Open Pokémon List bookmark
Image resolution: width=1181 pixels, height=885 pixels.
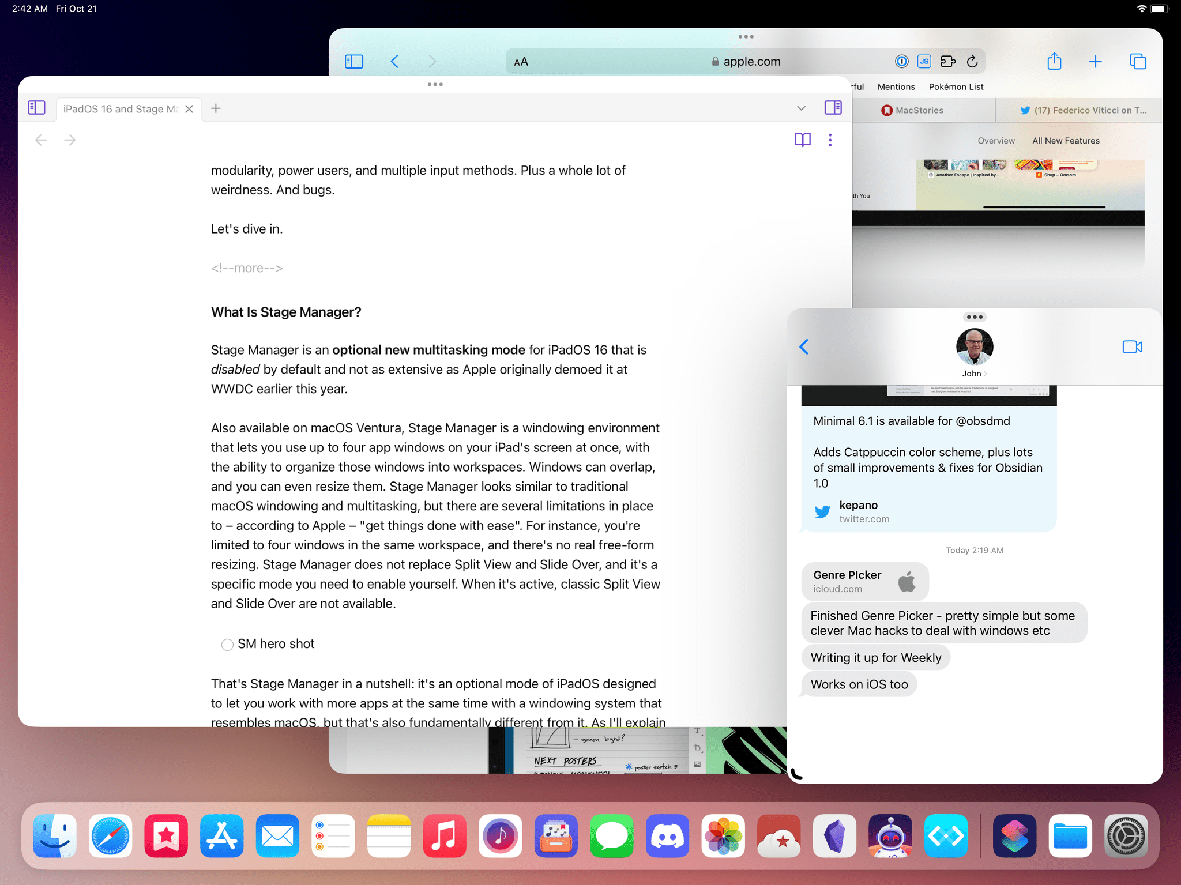[956, 86]
